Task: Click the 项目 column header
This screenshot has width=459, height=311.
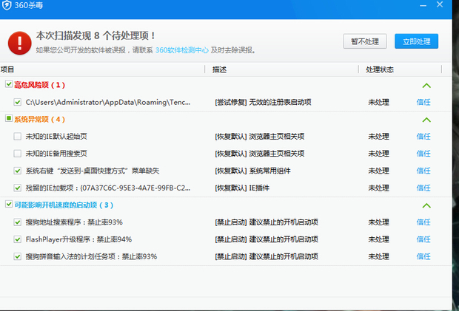Action: tap(8, 69)
